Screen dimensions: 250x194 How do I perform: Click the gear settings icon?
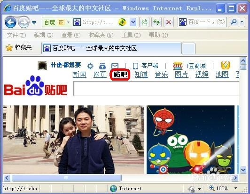coord(90,66)
